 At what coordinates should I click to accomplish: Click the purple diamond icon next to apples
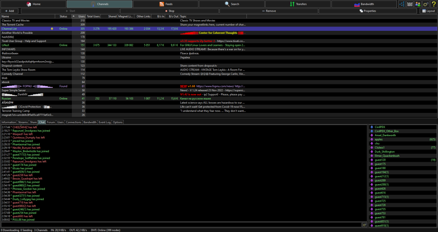click(x=372, y=140)
